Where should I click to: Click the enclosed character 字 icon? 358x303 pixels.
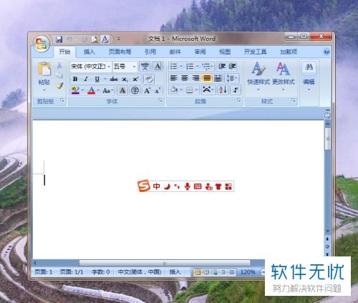135,90
